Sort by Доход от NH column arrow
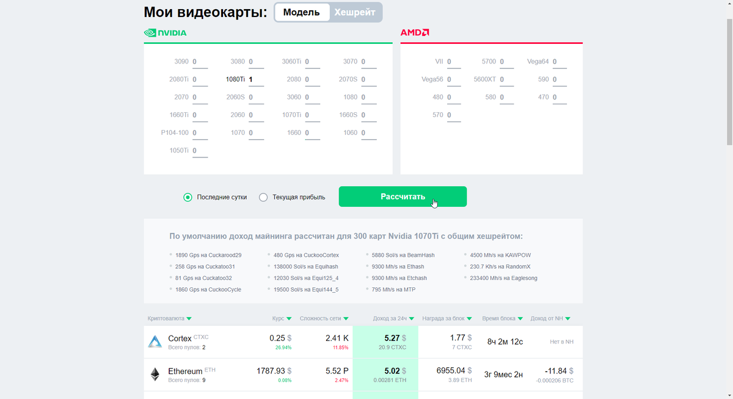Image resolution: width=733 pixels, height=399 pixels. 568,318
